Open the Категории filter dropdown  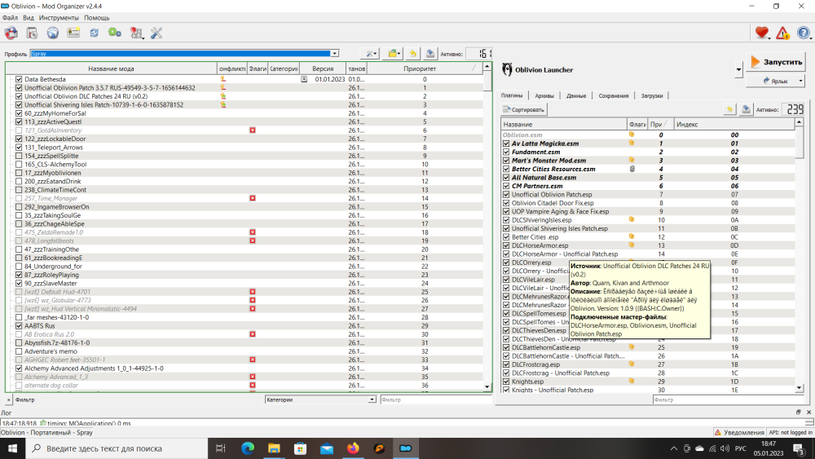point(320,399)
